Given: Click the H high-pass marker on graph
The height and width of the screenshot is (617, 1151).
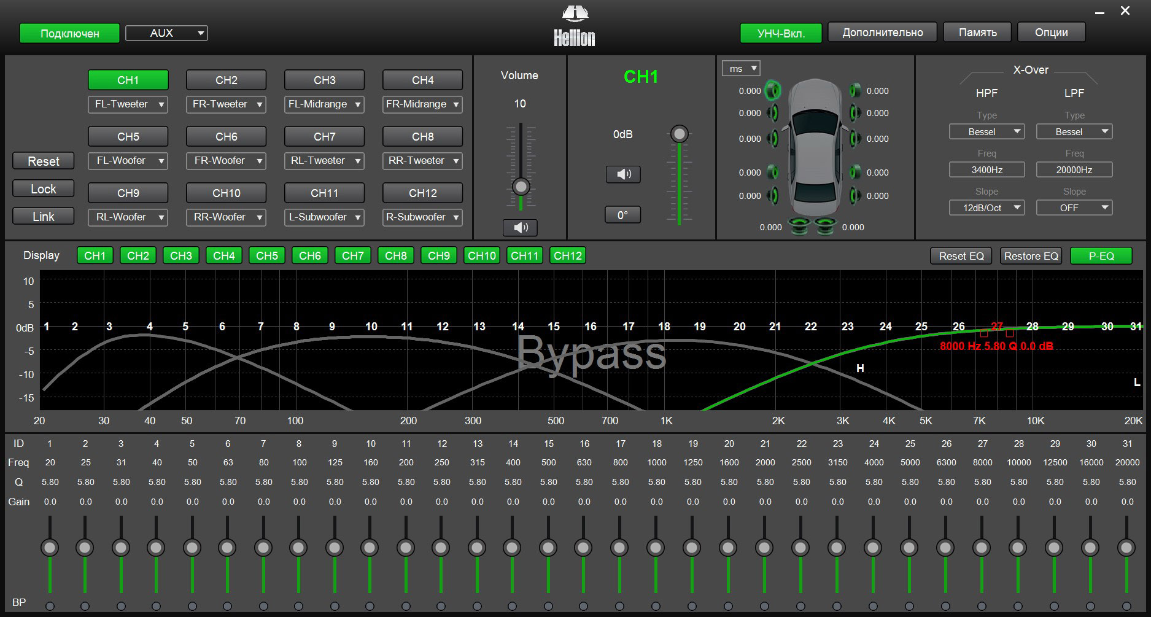Looking at the screenshot, I should coord(860,368).
